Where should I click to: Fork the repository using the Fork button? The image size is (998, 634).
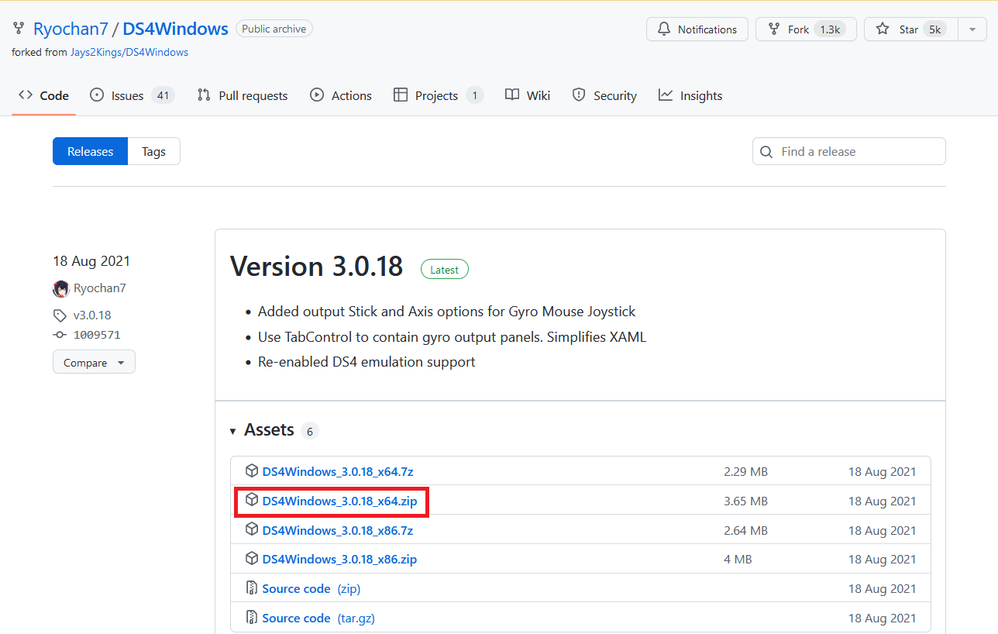(806, 29)
